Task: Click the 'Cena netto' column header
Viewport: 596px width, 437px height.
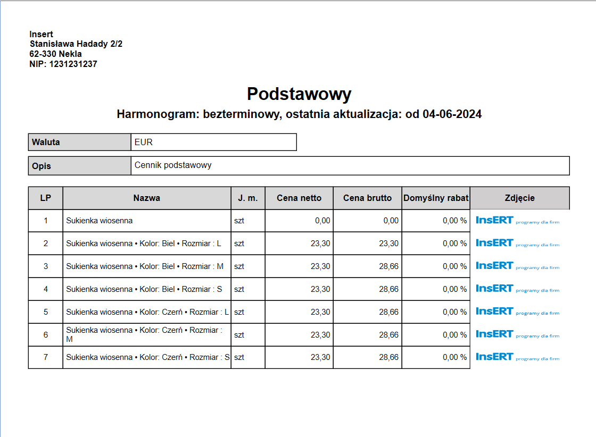Action: click(x=299, y=198)
